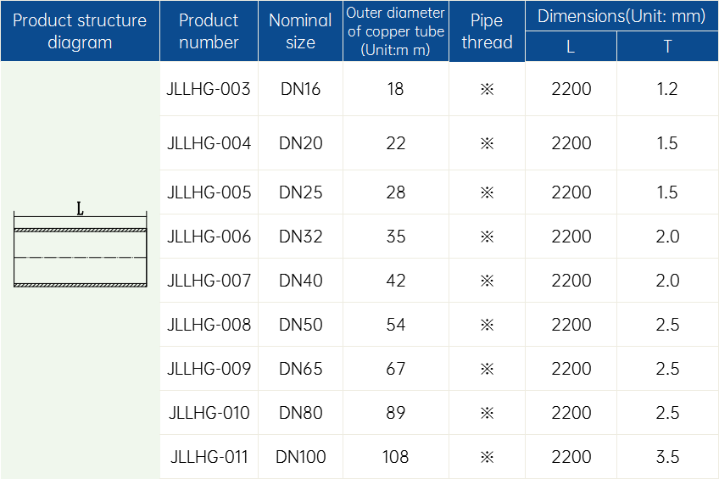The height and width of the screenshot is (479, 719).
Task: Click the Pipe thread column header
Action: [487, 31]
